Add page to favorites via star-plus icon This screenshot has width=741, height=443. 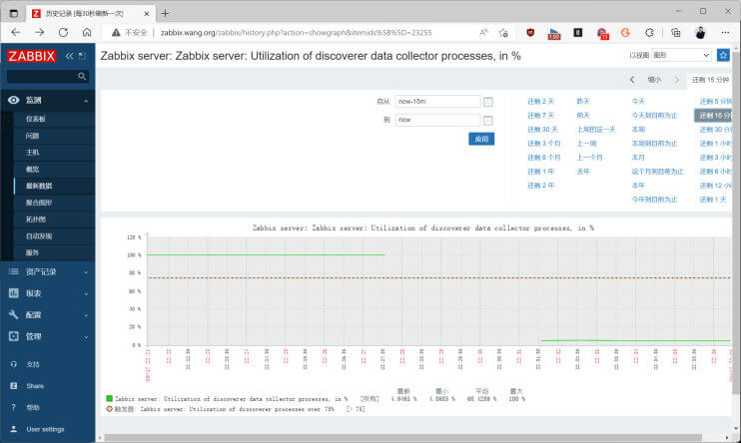[503, 33]
